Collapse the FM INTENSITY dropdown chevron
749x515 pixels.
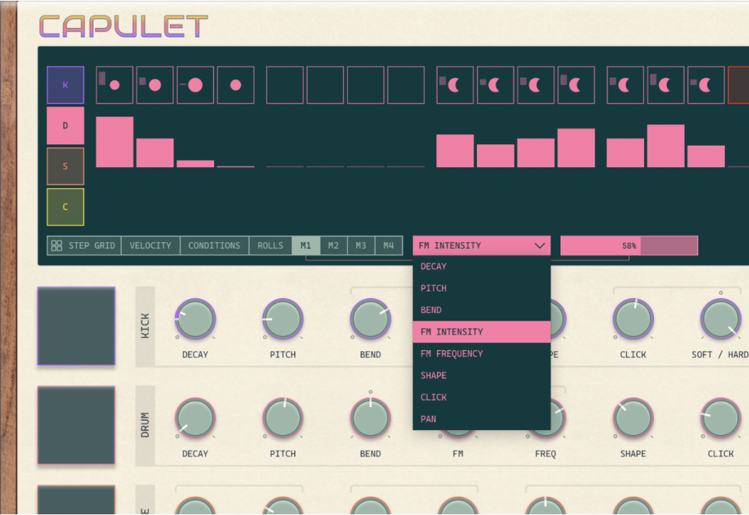click(541, 245)
